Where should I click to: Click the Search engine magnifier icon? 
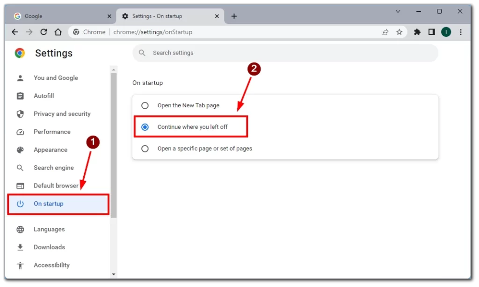(x=20, y=168)
